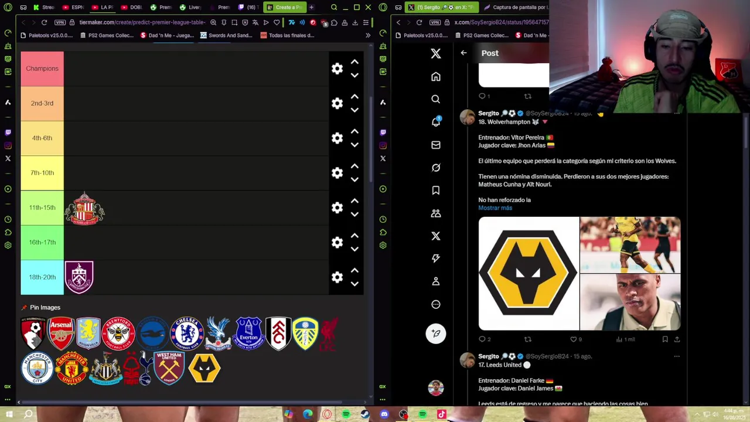Screen dimensions: 750x422
Task: Open 'Captura de pantalla por' tab
Action: (x=516, y=7)
